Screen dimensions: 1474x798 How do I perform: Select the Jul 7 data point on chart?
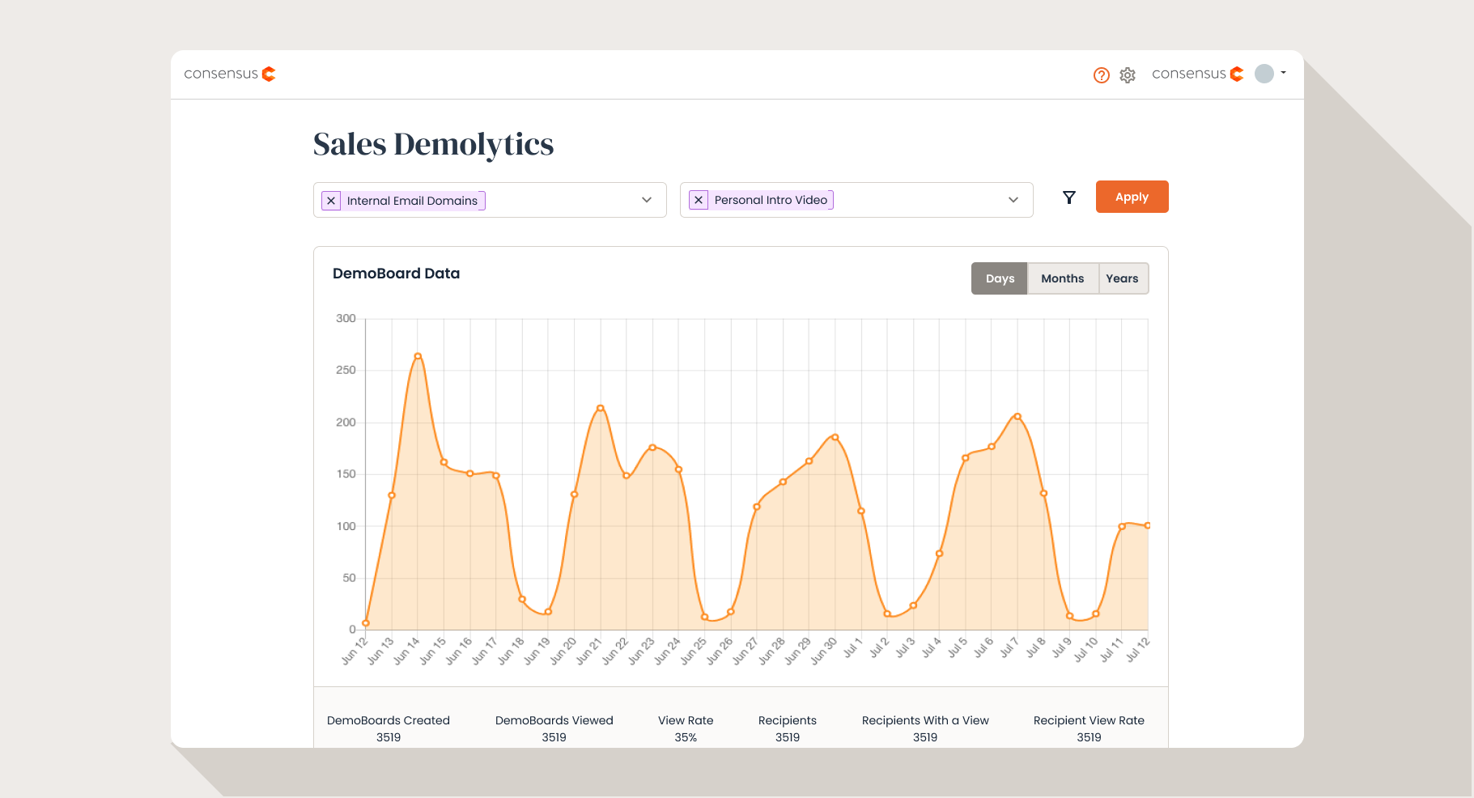point(1017,417)
